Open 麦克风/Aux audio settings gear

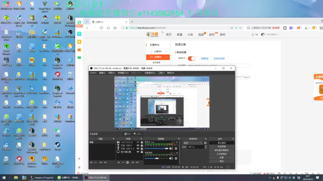click(176, 148)
